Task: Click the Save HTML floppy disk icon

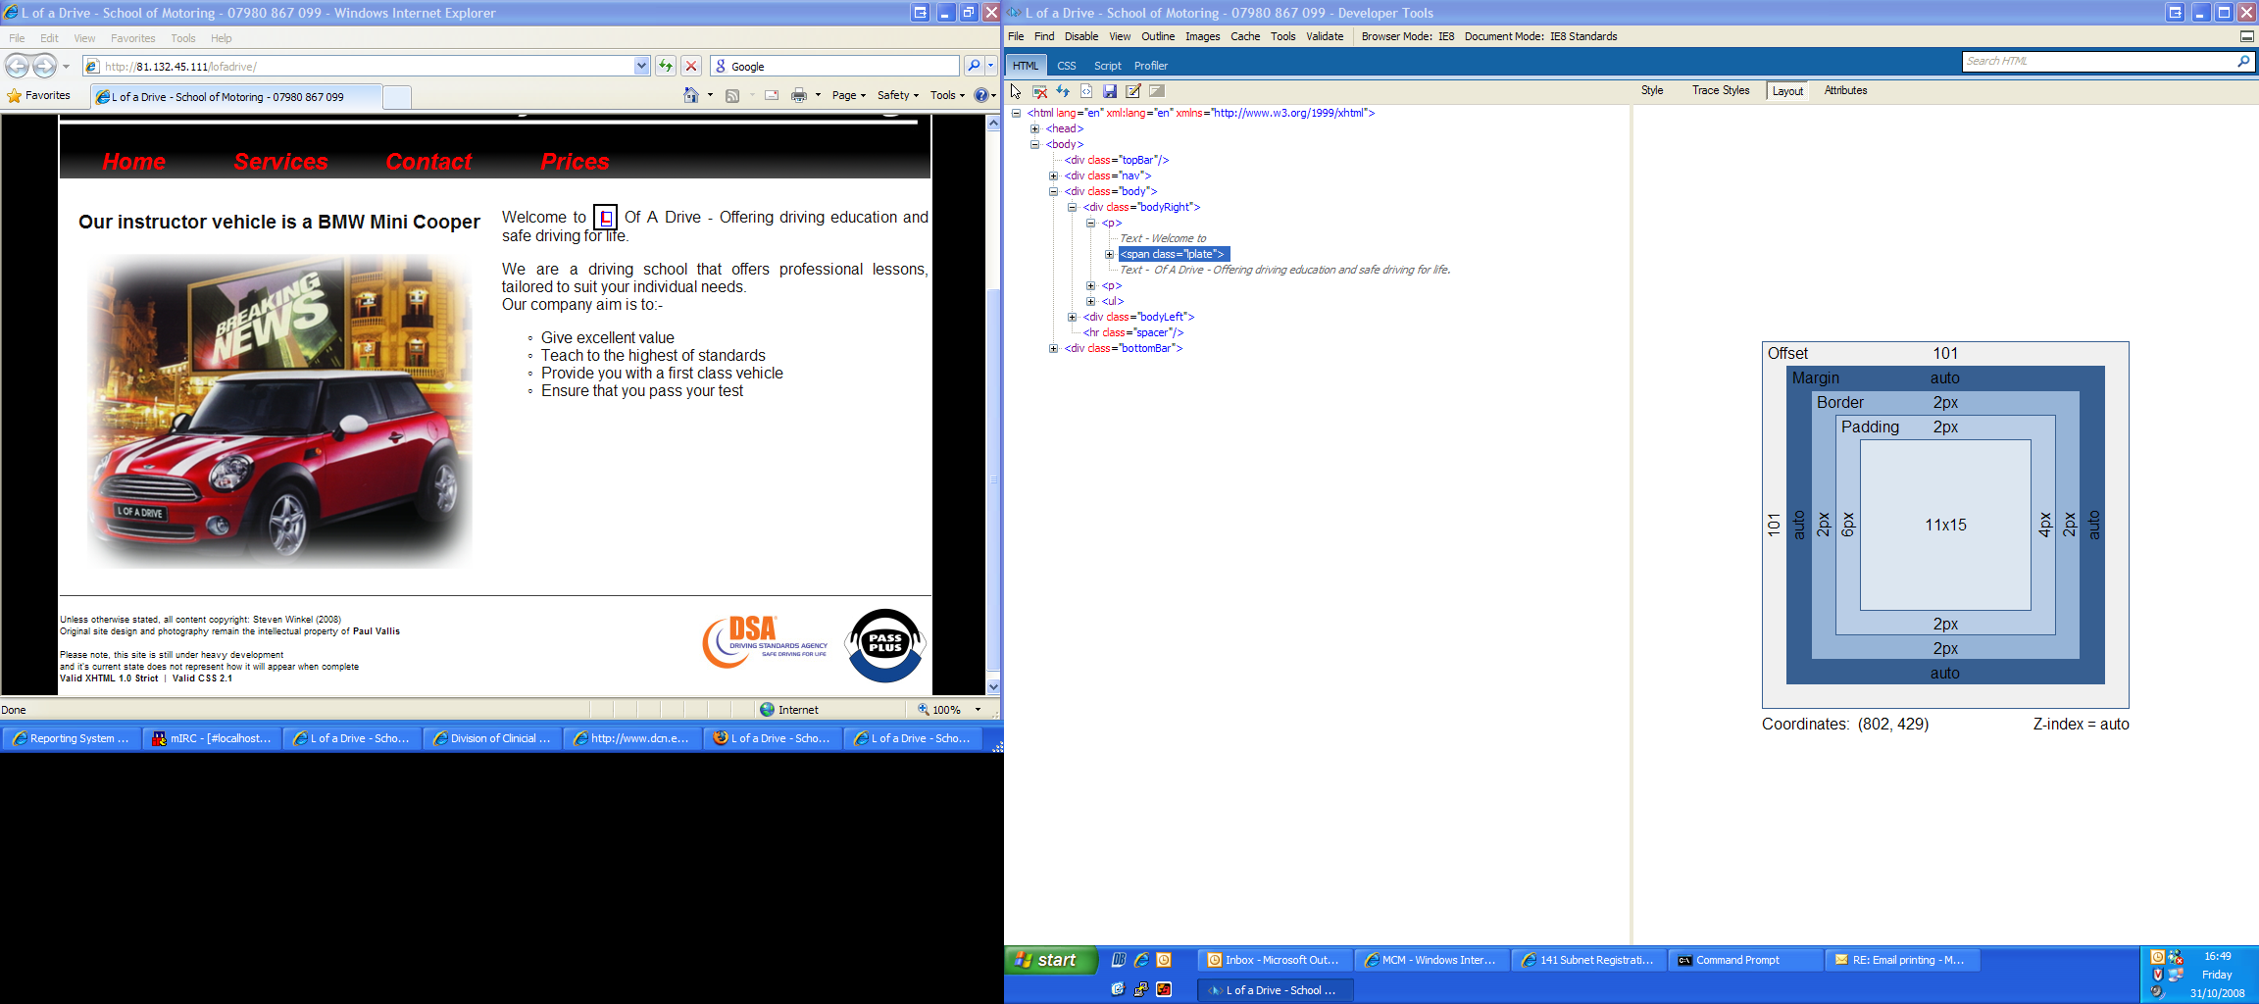Action: point(1110,91)
